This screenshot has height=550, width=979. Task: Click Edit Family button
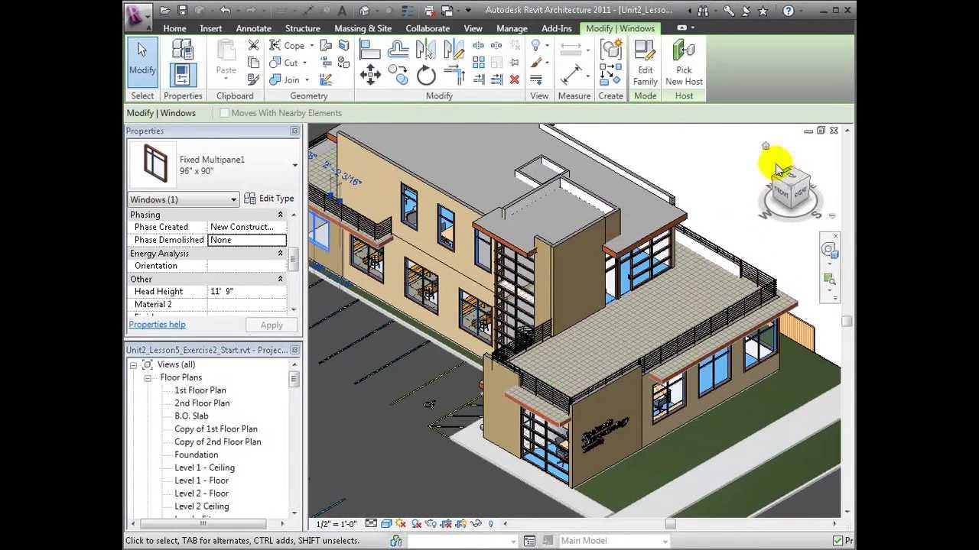point(645,63)
